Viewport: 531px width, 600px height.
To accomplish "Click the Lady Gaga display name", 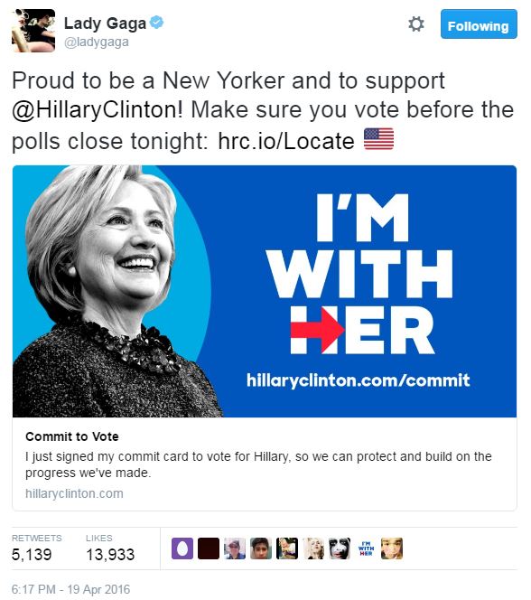I will pyautogui.click(x=105, y=23).
